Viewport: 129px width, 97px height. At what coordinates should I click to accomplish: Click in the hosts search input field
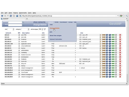click(x=15, y=25)
